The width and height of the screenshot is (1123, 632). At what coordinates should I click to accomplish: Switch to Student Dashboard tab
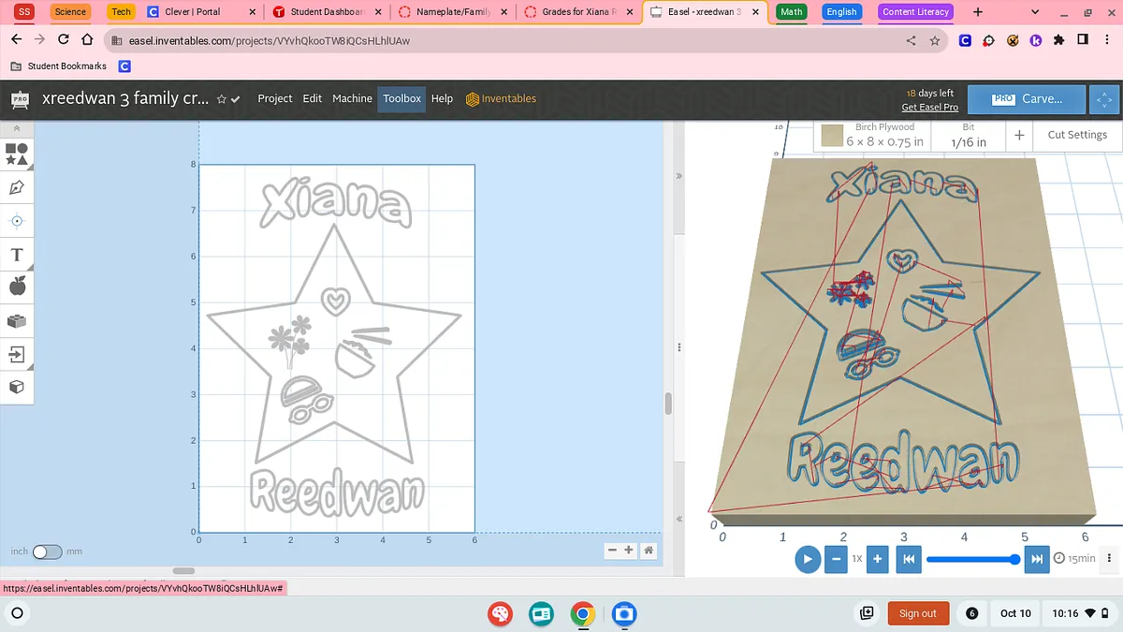(x=327, y=12)
